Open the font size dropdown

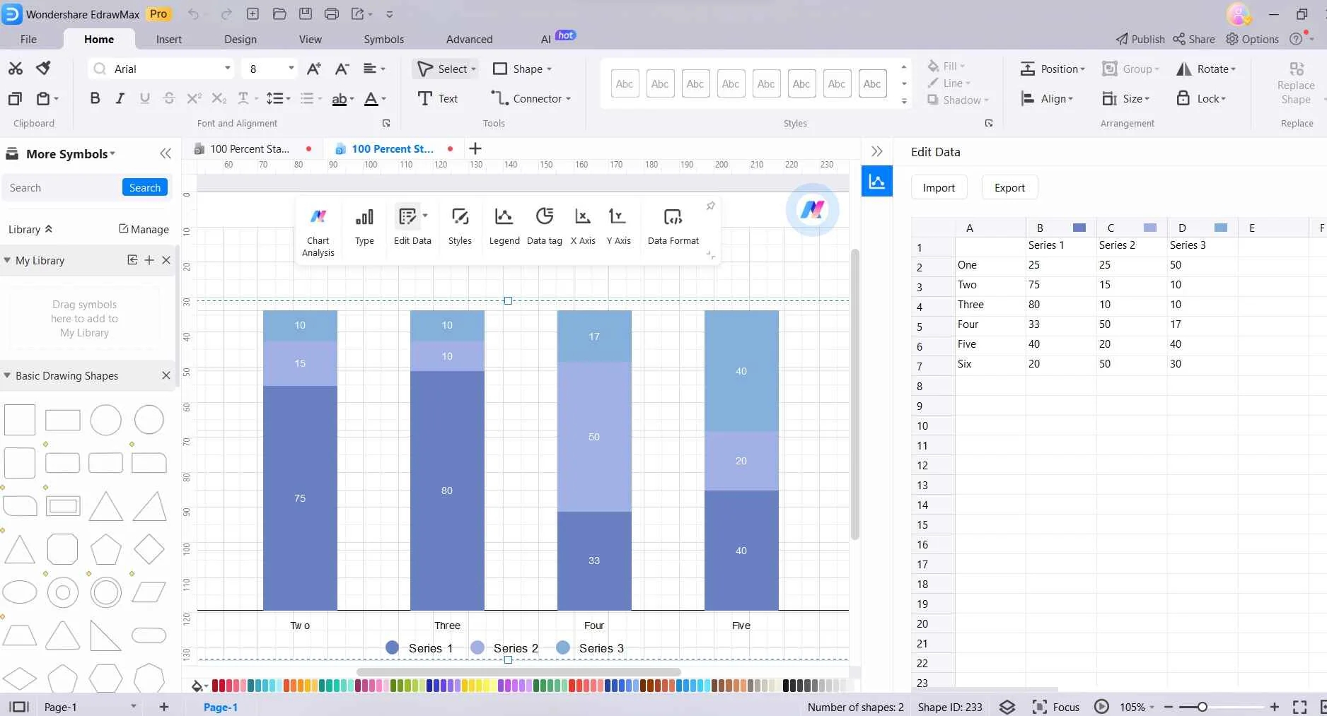291,69
